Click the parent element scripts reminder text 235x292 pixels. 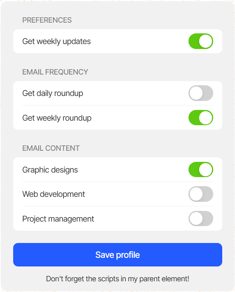118,279
